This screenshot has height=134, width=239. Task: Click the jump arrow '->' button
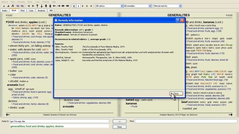pos(119,121)
